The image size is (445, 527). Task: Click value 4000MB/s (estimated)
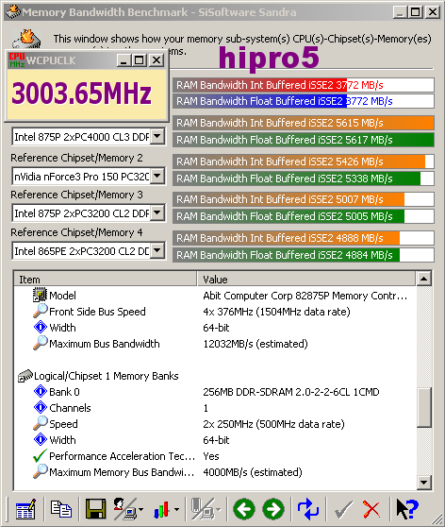coord(253,472)
